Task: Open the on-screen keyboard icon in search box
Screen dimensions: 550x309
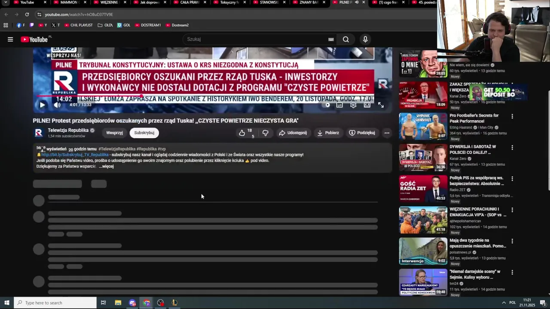Action: 331,39
